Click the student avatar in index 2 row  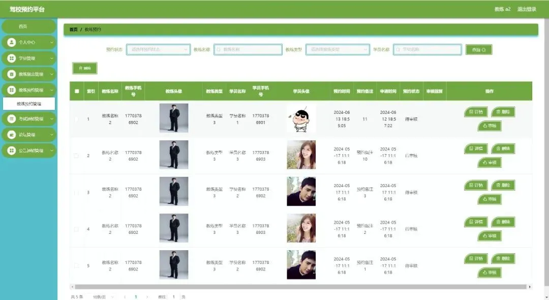[x=301, y=155]
